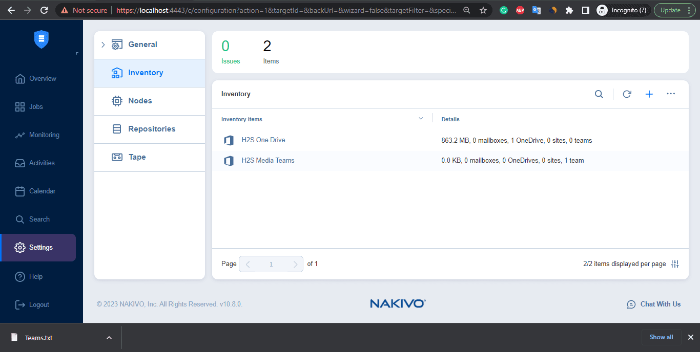
Task: Click the Not secure warning indicator
Action: click(84, 10)
